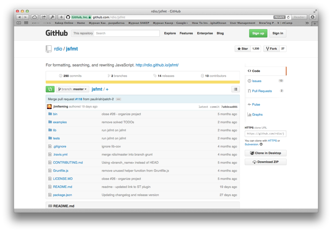
Task: Click the repository search field
Action: [x=127, y=33]
